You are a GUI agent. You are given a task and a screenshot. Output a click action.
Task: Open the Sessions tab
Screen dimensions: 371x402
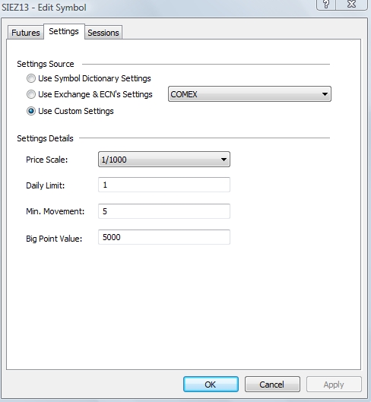103,33
